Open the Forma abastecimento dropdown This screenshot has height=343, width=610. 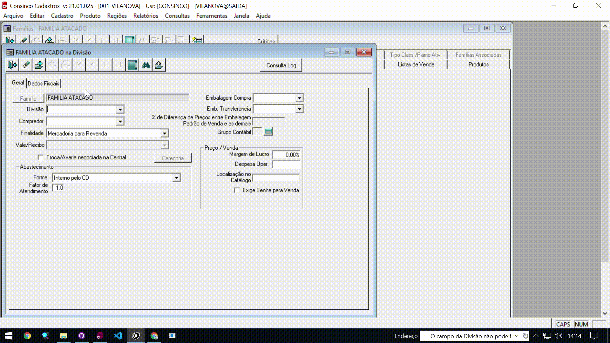[176, 178]
